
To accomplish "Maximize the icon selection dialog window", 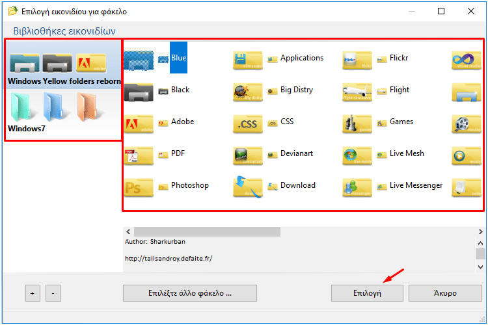I will pos(441,11).
